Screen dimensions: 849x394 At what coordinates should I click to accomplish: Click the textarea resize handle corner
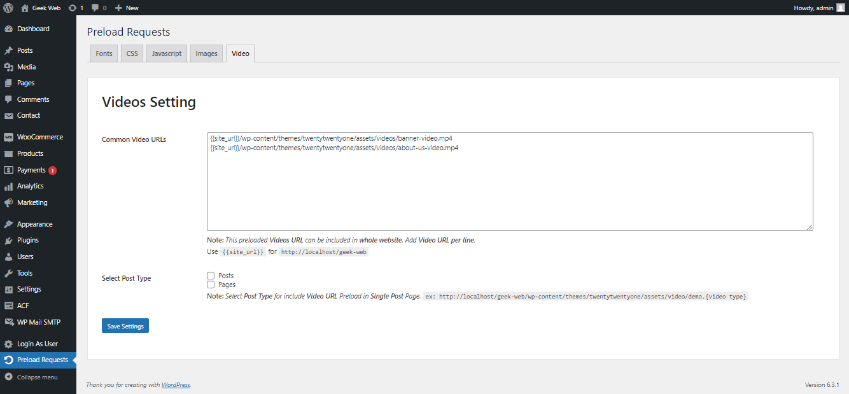coord(810,227)
